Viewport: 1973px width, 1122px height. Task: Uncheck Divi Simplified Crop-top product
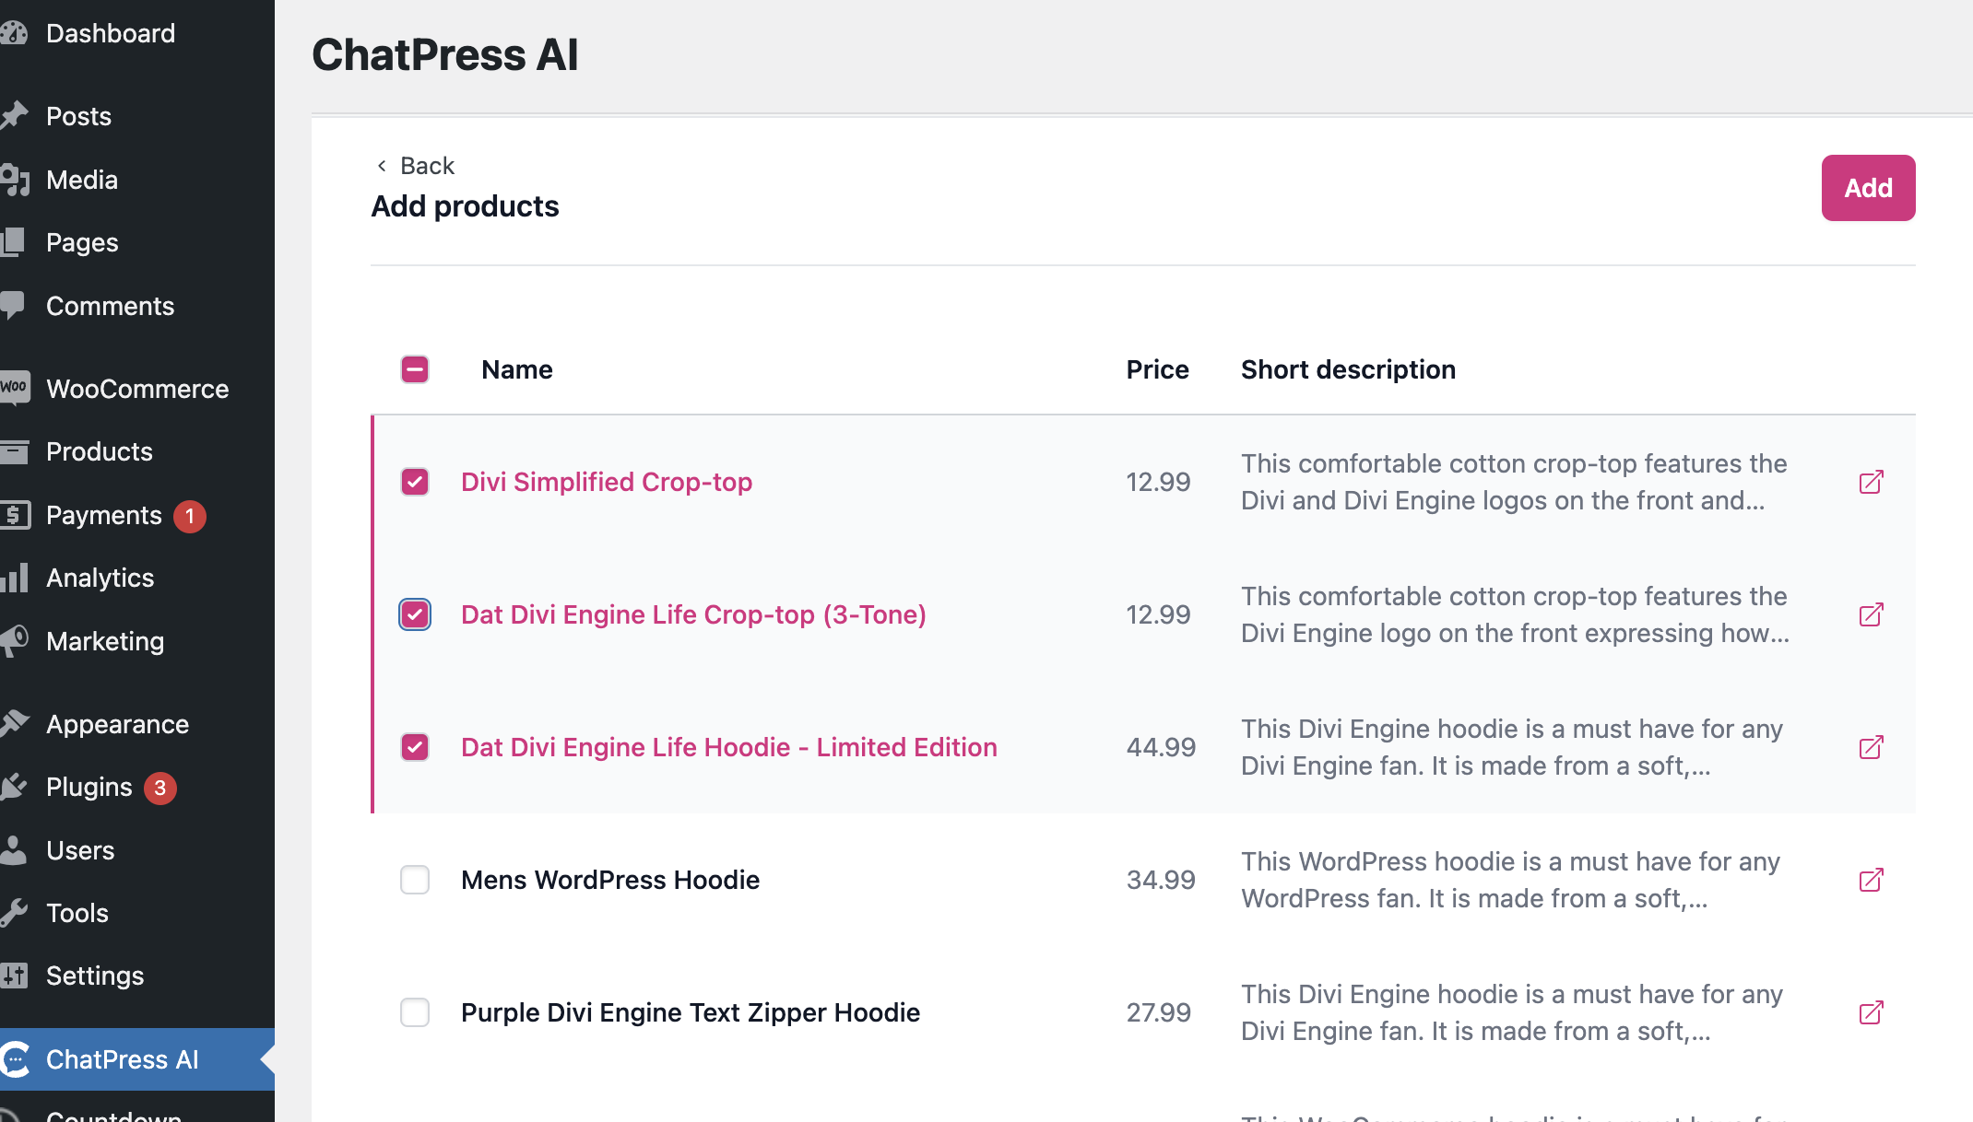[x=414, y=482]
